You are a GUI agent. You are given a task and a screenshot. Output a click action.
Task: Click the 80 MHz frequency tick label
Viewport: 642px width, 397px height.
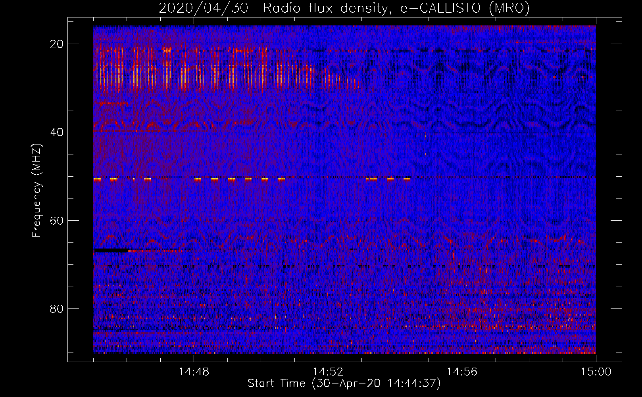click(x=57, y=309)
